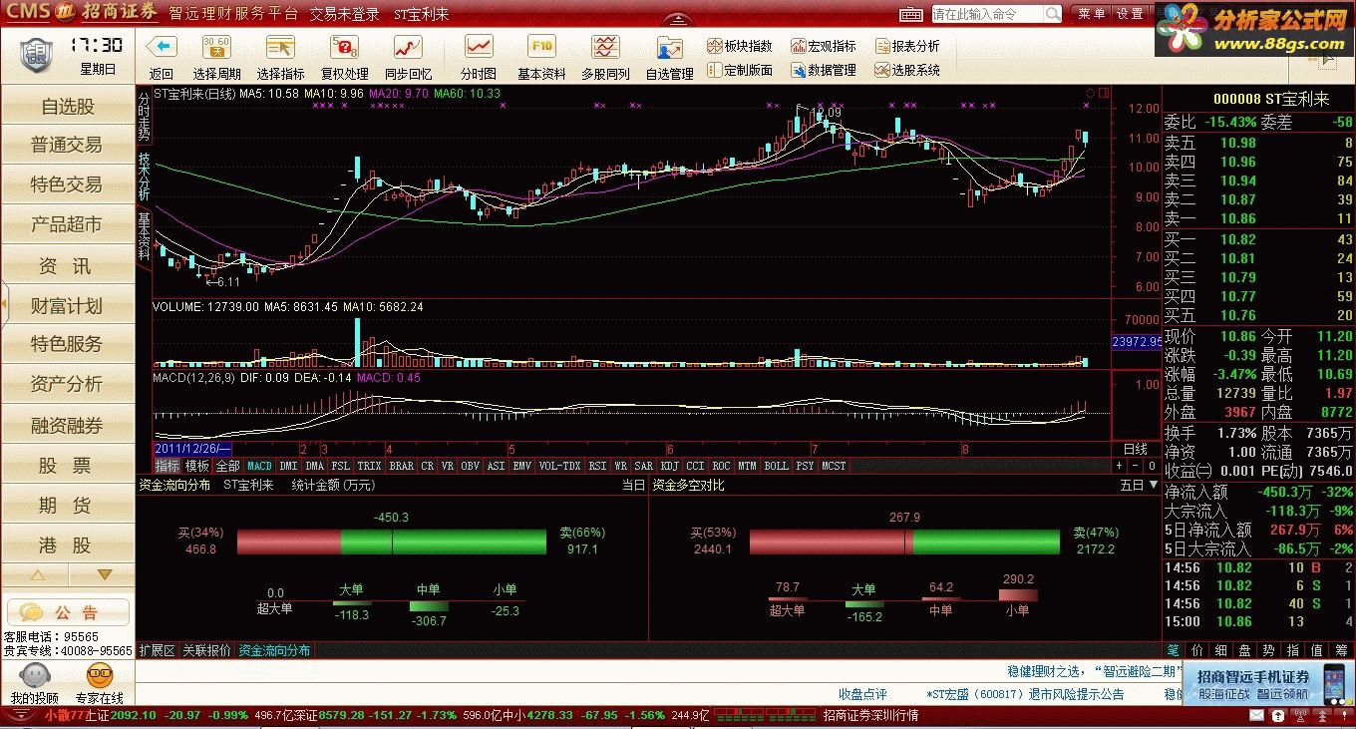Open 五日 dropdown arrow in 资金多空对比
The image size is (1356, 729).
click(x=1154, y=485)
